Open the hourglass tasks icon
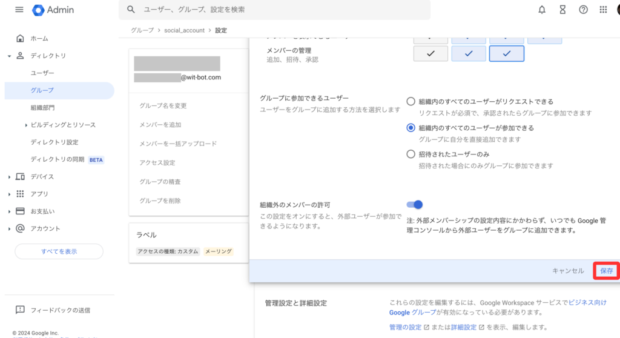The image size is (620, 338). coord(562,10)
